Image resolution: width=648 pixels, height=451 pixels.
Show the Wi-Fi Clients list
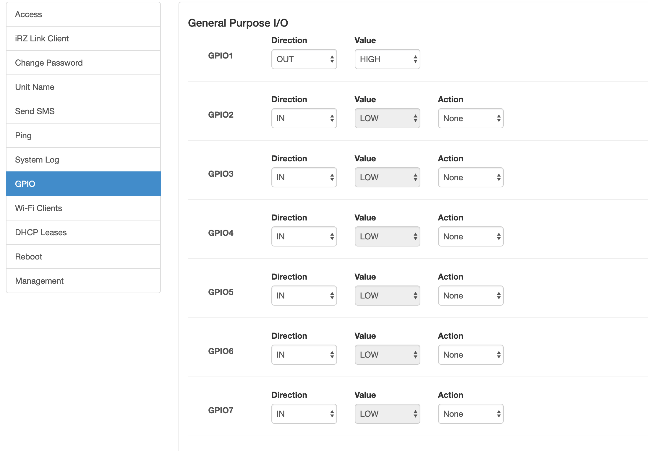coord(83,208)
